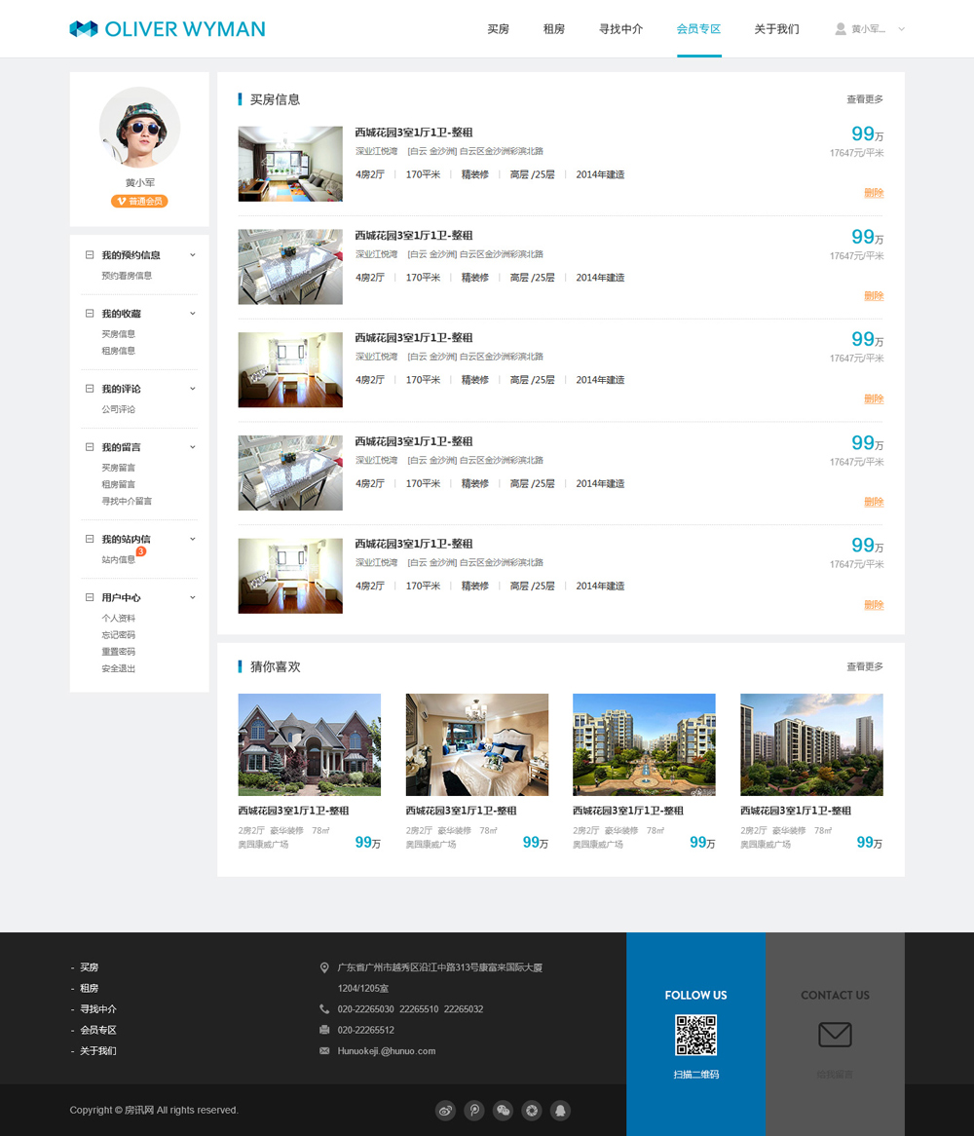Click the minus box icon beside 我的收藏

pos(90,314)
